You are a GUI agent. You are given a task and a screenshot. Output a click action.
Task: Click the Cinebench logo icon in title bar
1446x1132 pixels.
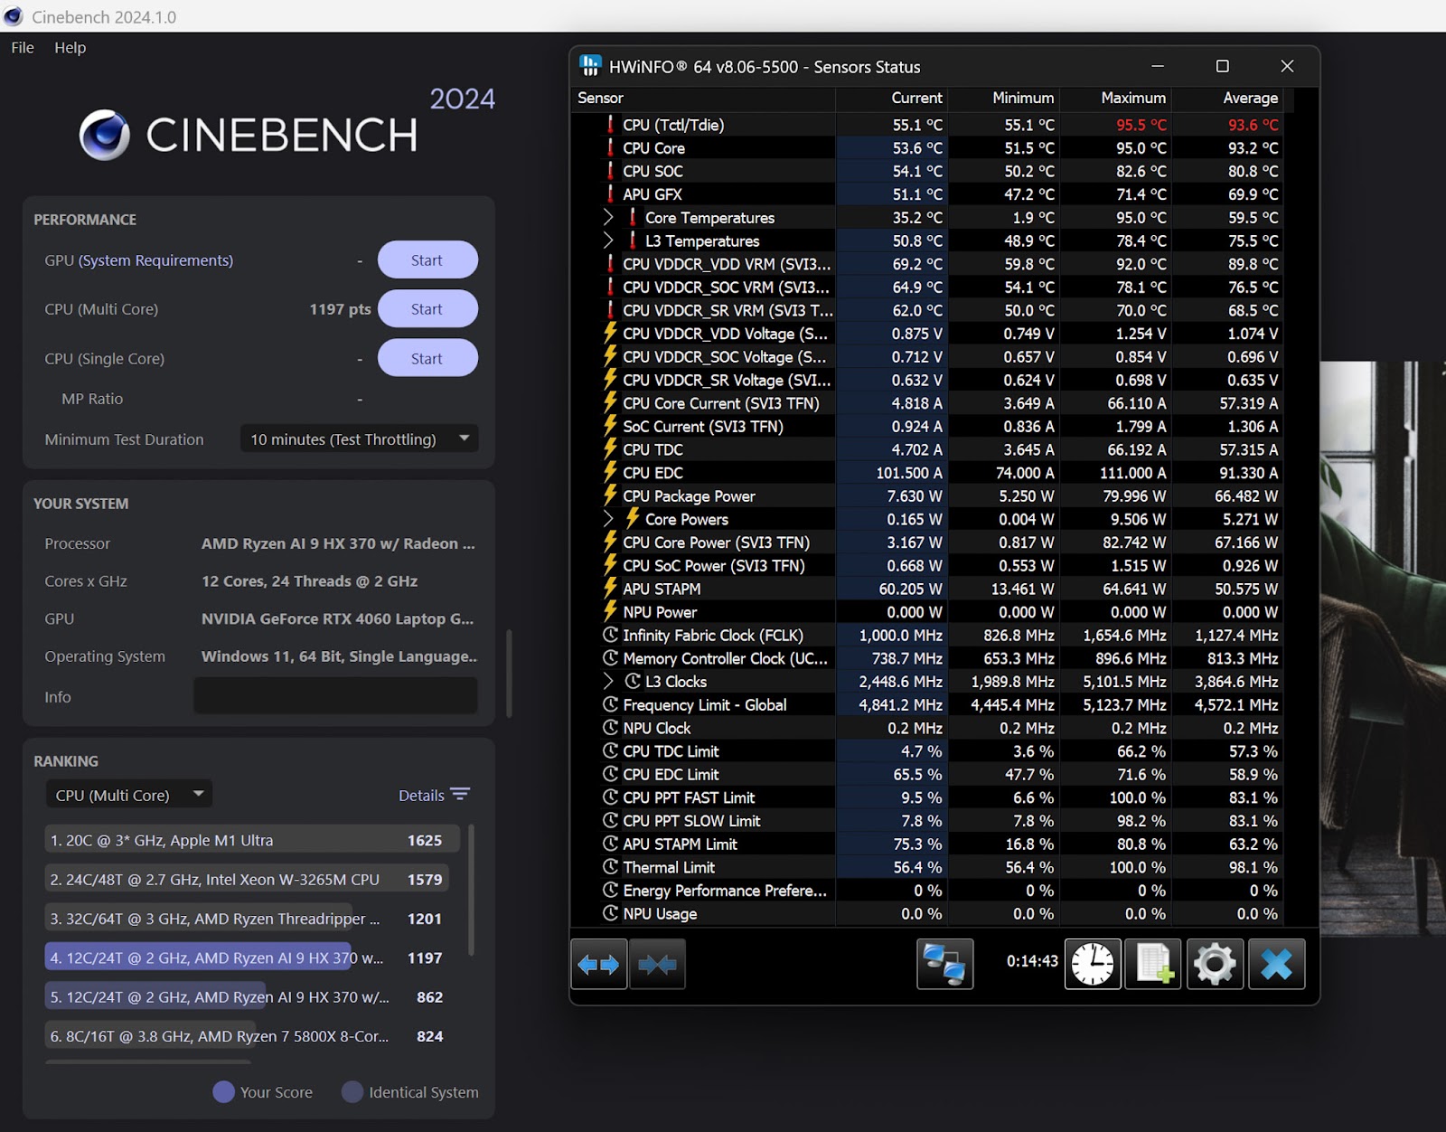(x=14, y=16)
